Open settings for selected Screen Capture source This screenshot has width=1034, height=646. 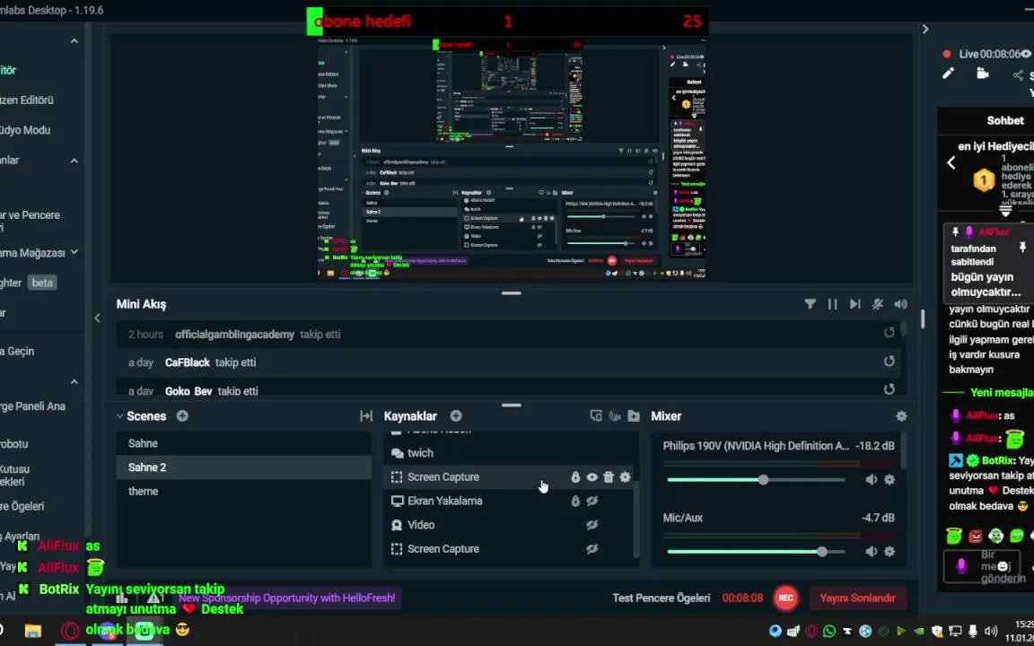click(x=625, y=477)
